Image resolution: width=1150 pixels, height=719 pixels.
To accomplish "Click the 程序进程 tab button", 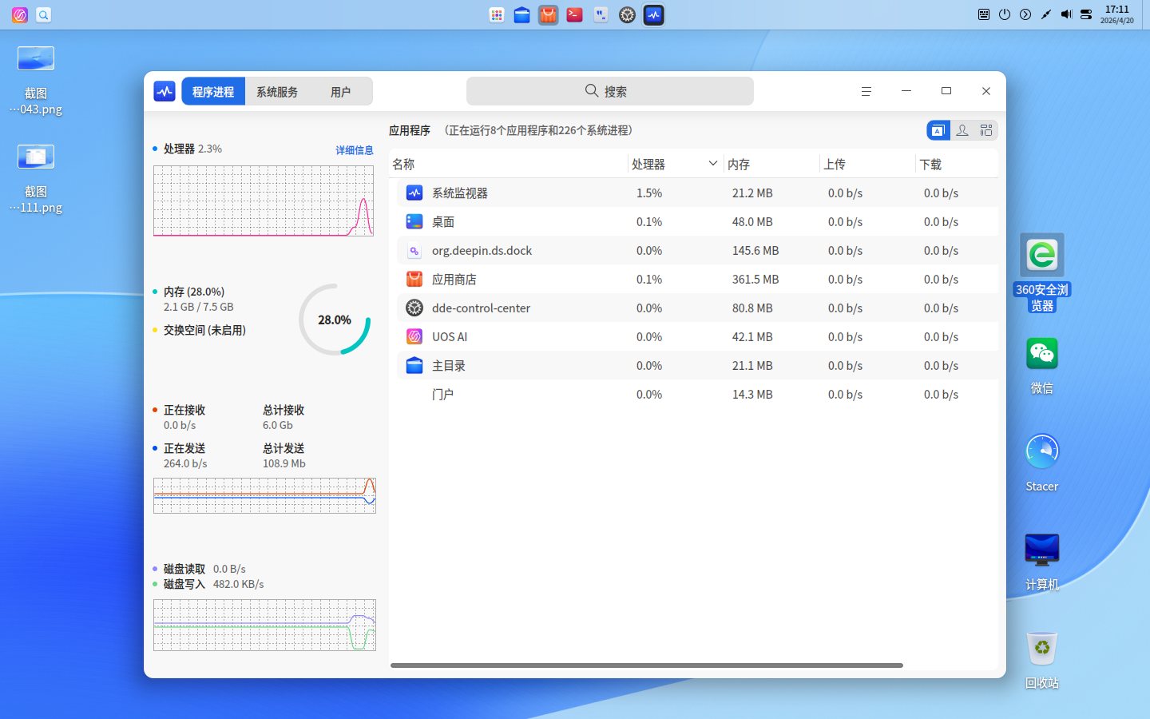I will 212,90.
